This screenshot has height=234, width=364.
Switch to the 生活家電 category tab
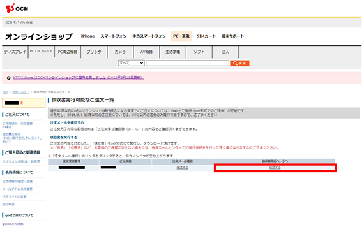172,52
